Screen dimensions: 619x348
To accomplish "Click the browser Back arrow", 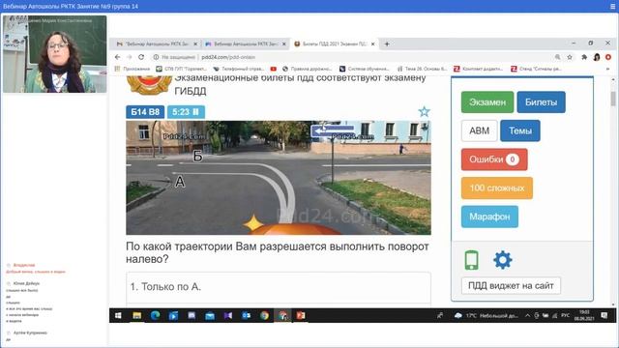I will pos(118,57).
